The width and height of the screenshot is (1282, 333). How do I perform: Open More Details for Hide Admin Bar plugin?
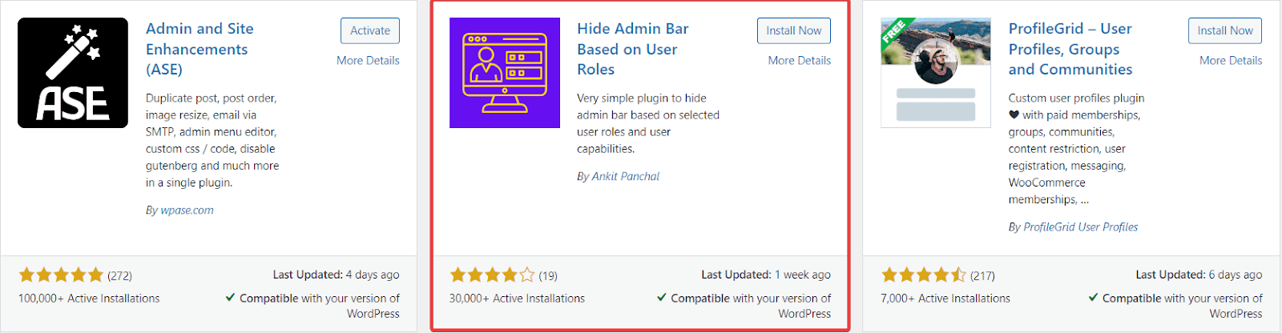pyautogui.click(x=800, y=60)
